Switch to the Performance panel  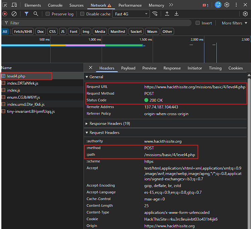tap(130, 5)
